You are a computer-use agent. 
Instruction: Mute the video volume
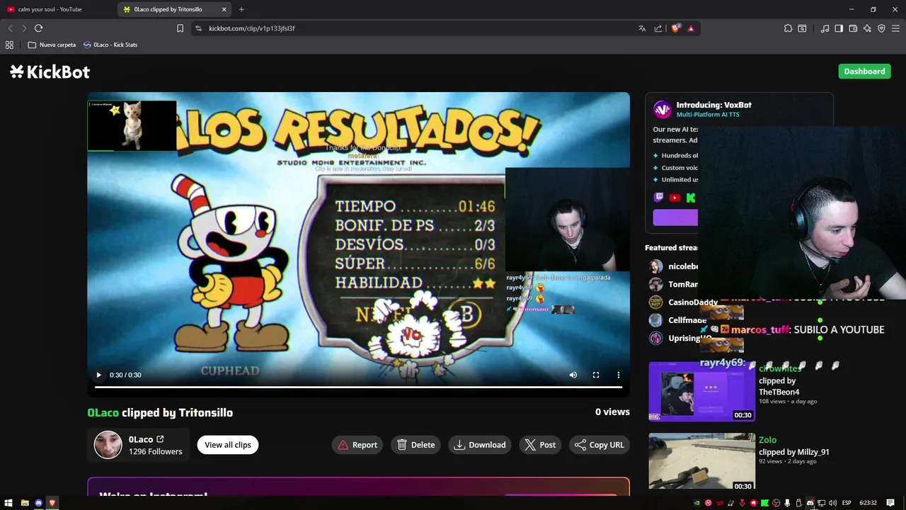[x=573, y=375]
